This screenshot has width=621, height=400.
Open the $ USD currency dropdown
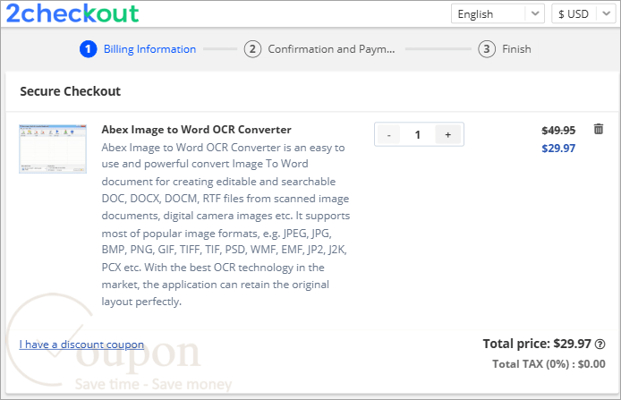coord(583,13)
